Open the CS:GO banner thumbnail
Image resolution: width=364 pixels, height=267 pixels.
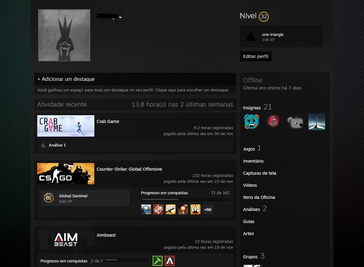(x=66, y=173)
